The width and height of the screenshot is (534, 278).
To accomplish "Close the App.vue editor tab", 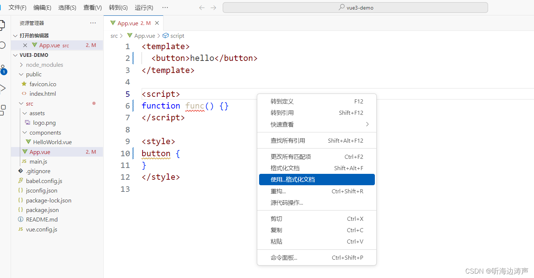I will coord(157,23).
